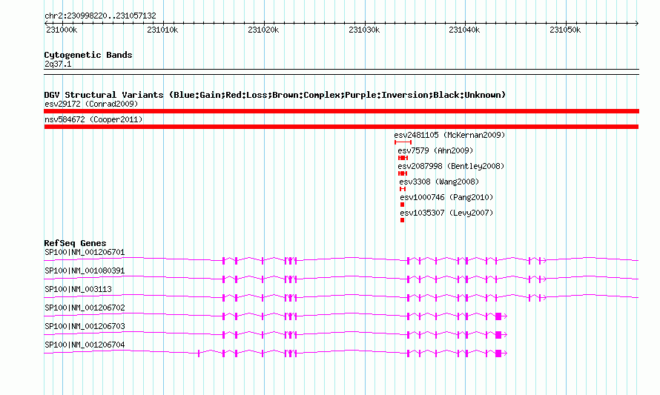Select the SP100|NM_003113 transcript label

tap(79, 290)
